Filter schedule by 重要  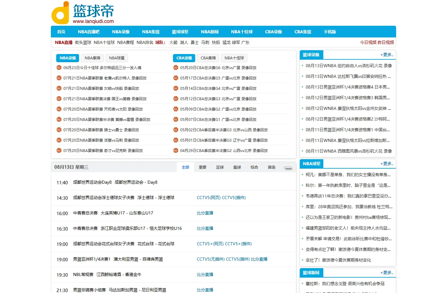click(x=203, y=167)
